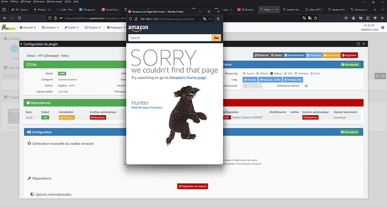Select the Debug log level radio button

[x=271, y=73]
